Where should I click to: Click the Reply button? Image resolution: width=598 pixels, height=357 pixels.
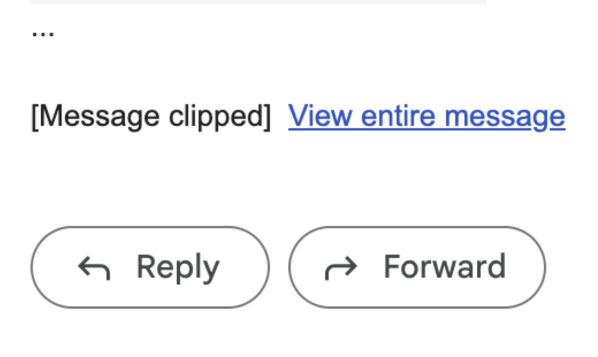[150, 267]
